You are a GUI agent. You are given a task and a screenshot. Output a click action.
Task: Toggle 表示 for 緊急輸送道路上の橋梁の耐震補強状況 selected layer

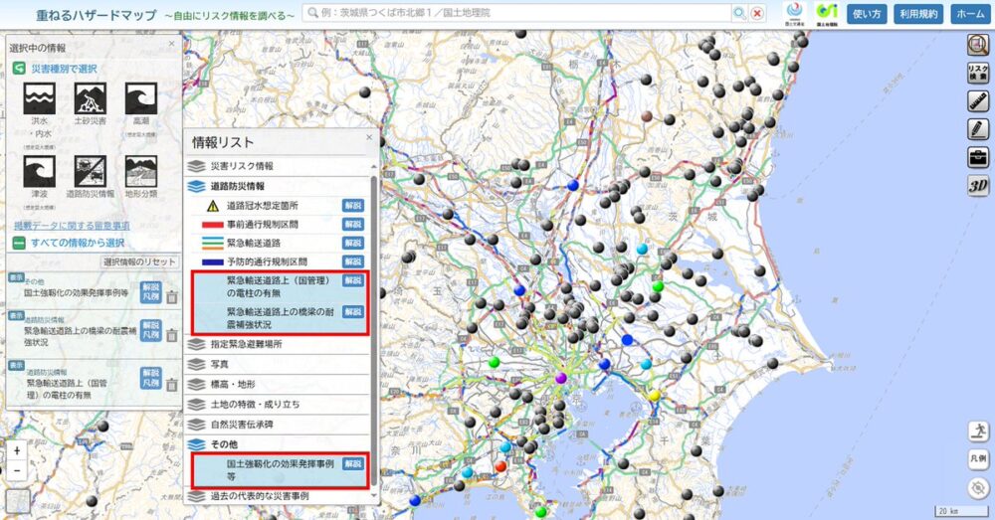coord(17,311)
